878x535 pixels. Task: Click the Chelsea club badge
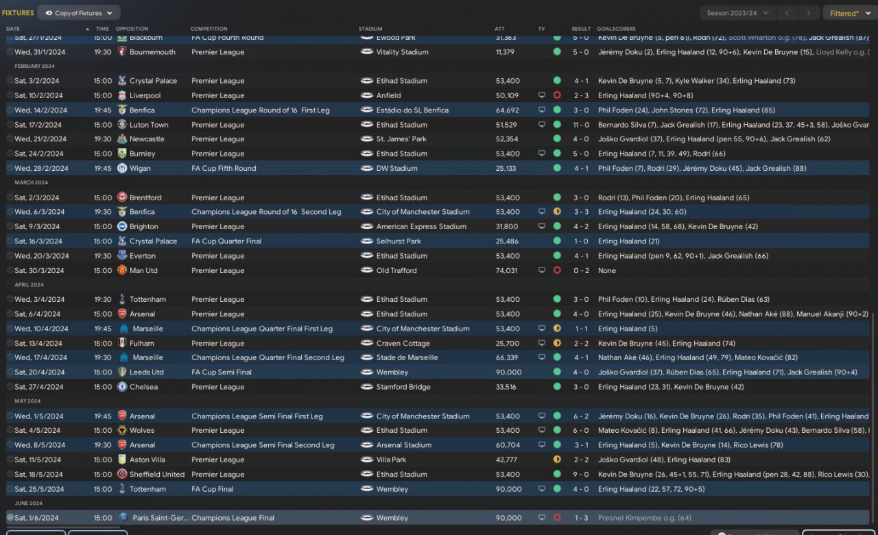122,387
